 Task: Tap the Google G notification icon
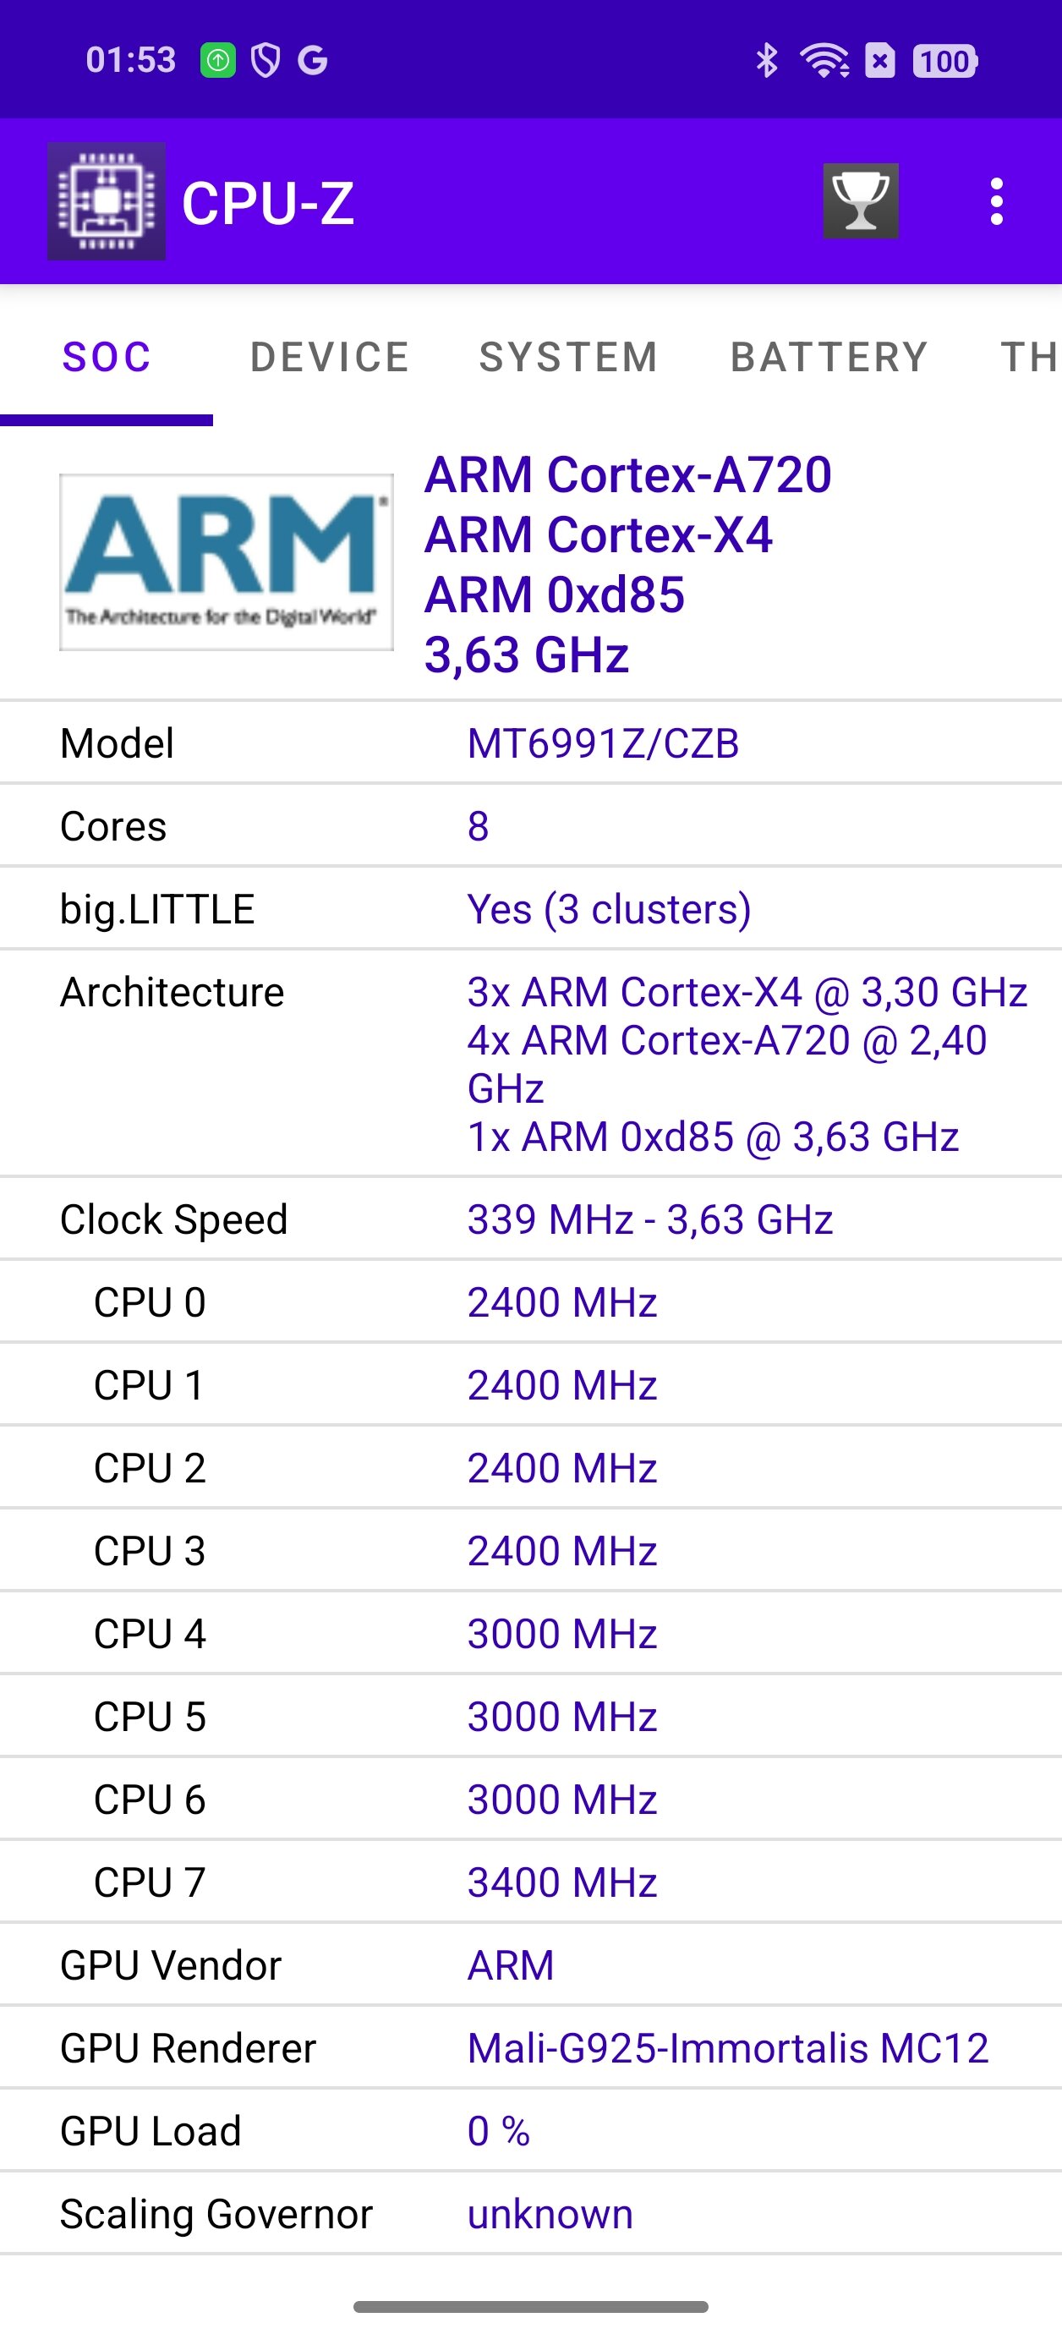[313, 61]
